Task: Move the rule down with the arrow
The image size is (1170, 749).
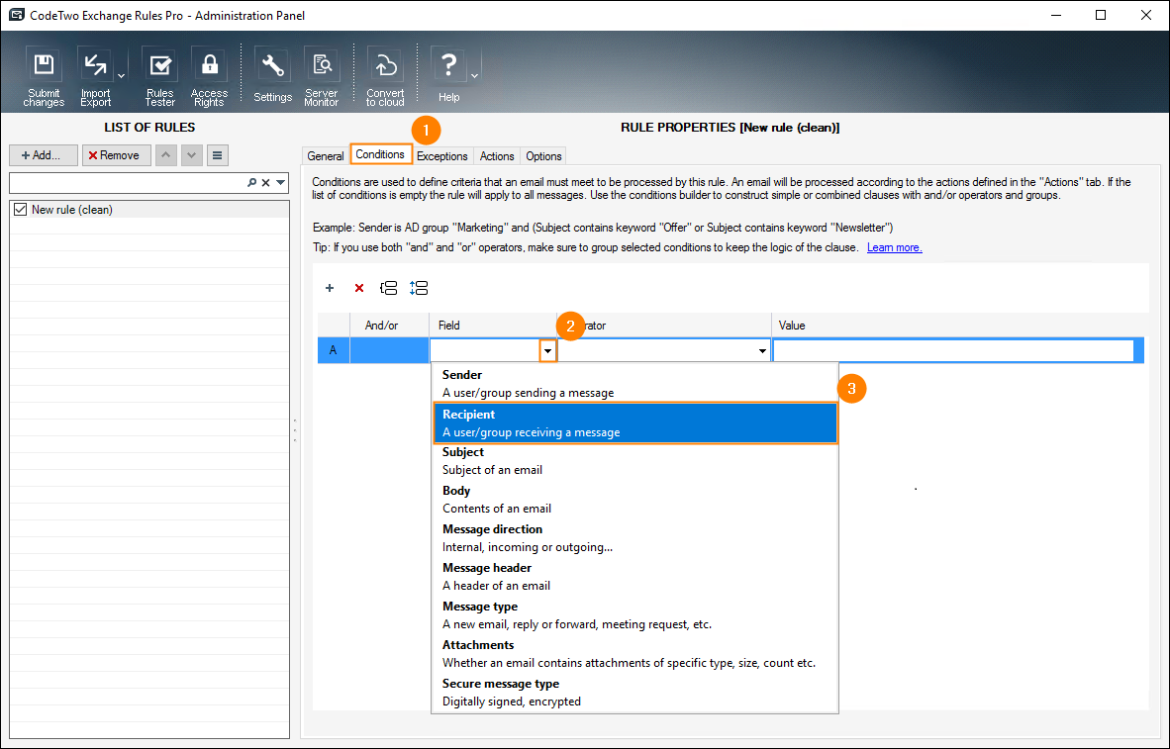Action: (x=192, y=155)
